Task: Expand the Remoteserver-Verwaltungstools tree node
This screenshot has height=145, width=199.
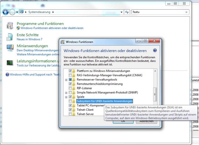Action: [66, 80]
